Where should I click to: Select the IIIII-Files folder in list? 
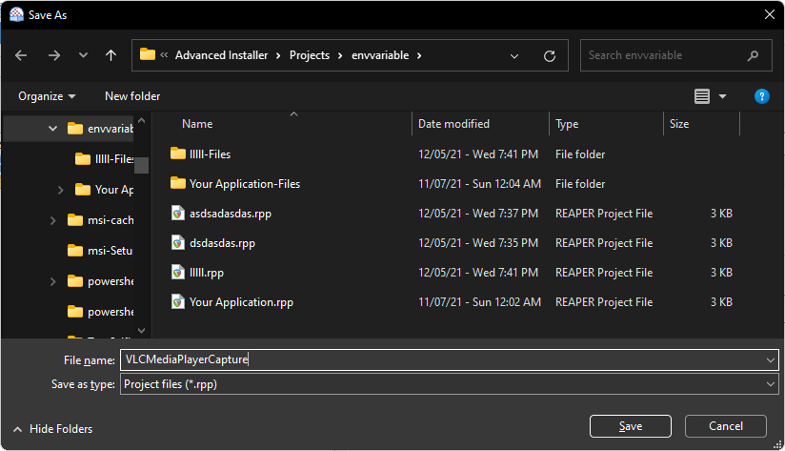click(210, 154)
